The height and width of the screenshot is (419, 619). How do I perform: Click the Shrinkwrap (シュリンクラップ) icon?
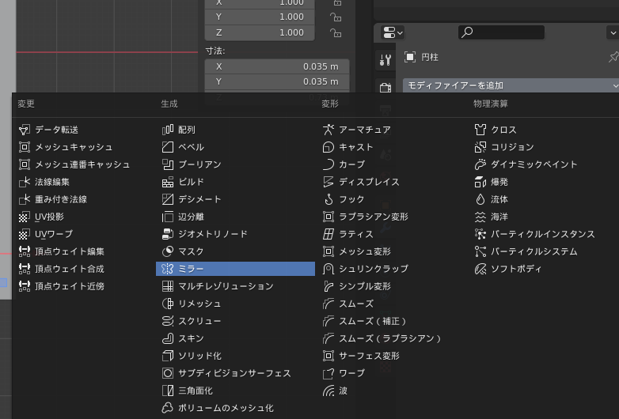click(328, 269)
